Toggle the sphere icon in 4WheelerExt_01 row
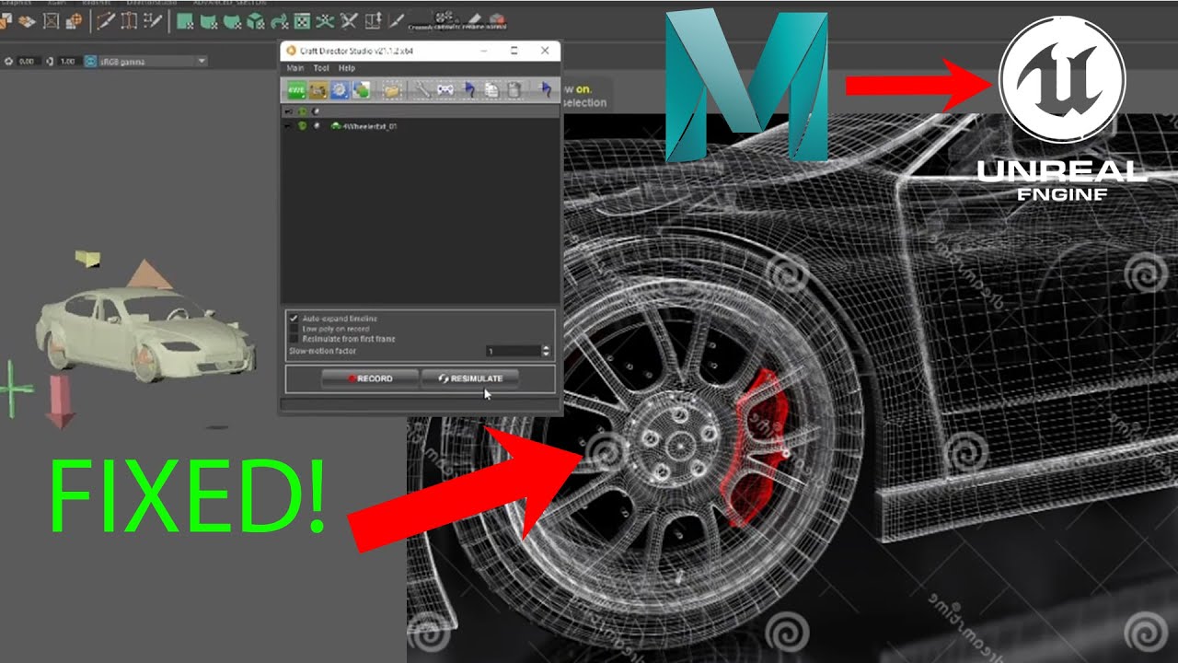Image resolution: width=1178 pixels, height=663 pixels. (316, 126)
